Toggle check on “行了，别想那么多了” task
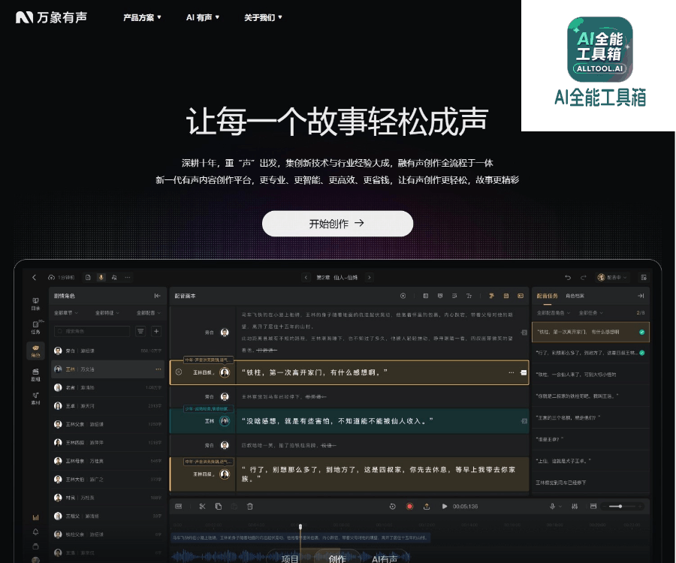Image resolution: width=676 pixels, height=563 pixels. click(642, 353)
